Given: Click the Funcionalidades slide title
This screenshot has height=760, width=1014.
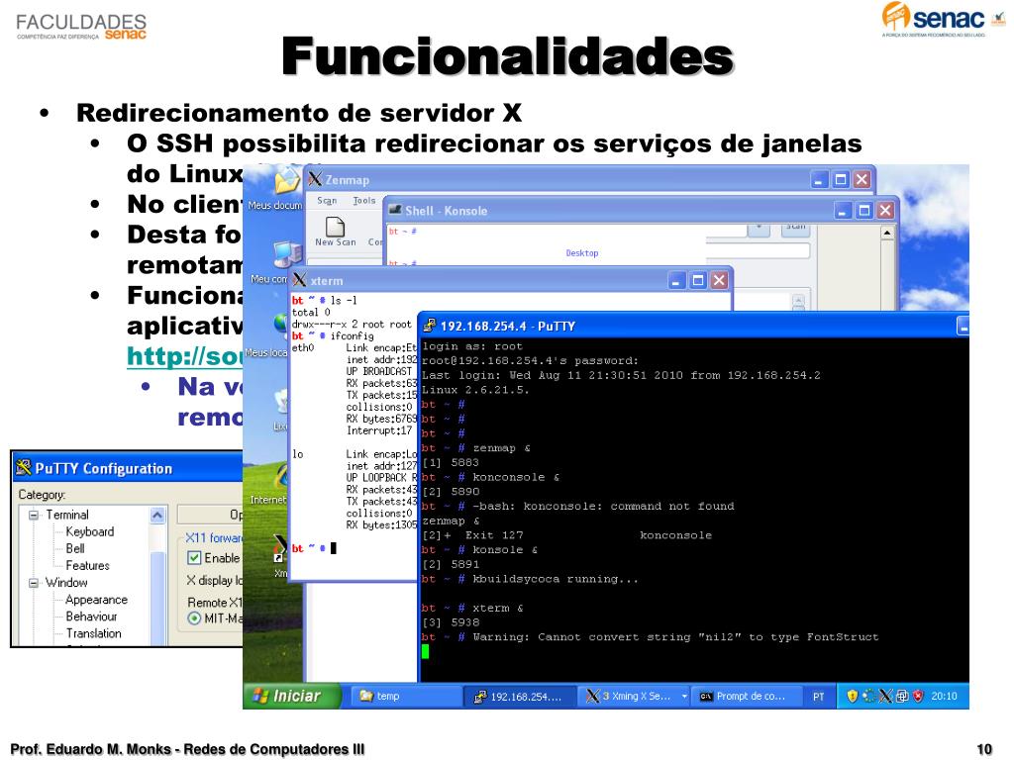Looking at the screenshot, I should click(x=508, y=56).
